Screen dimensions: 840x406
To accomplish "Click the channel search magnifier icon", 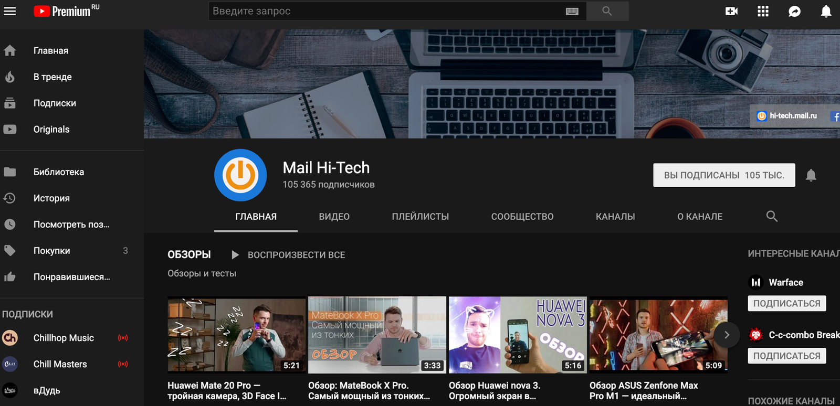I will (x=772, y=216).
